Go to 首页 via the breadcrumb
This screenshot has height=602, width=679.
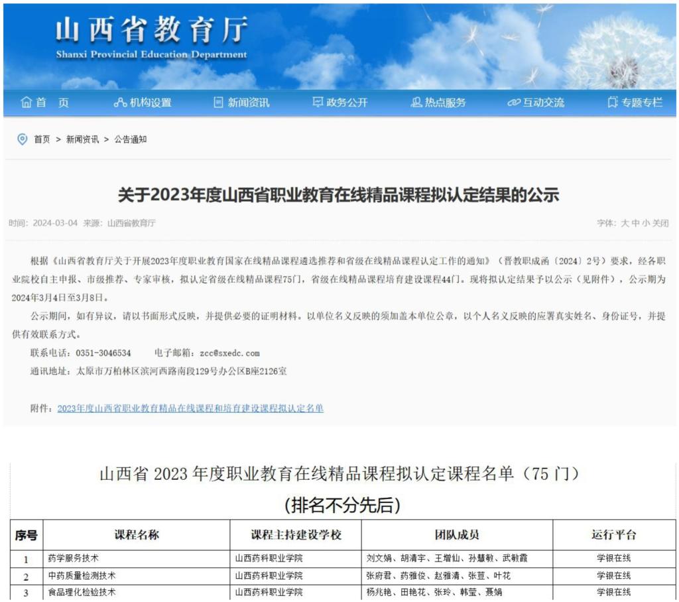[42, 139]
